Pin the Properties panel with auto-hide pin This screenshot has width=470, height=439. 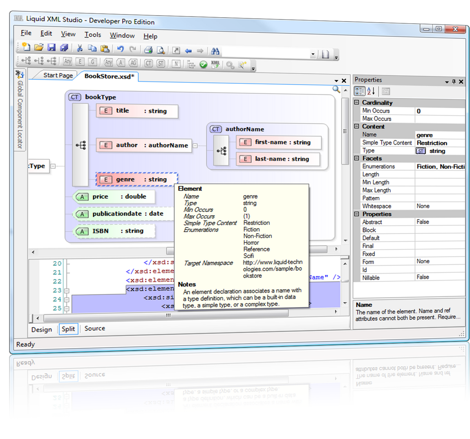click(454, 82)
